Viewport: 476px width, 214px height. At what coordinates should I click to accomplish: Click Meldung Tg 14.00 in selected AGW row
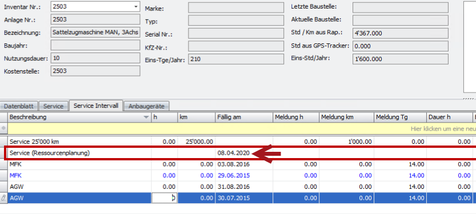415,198
